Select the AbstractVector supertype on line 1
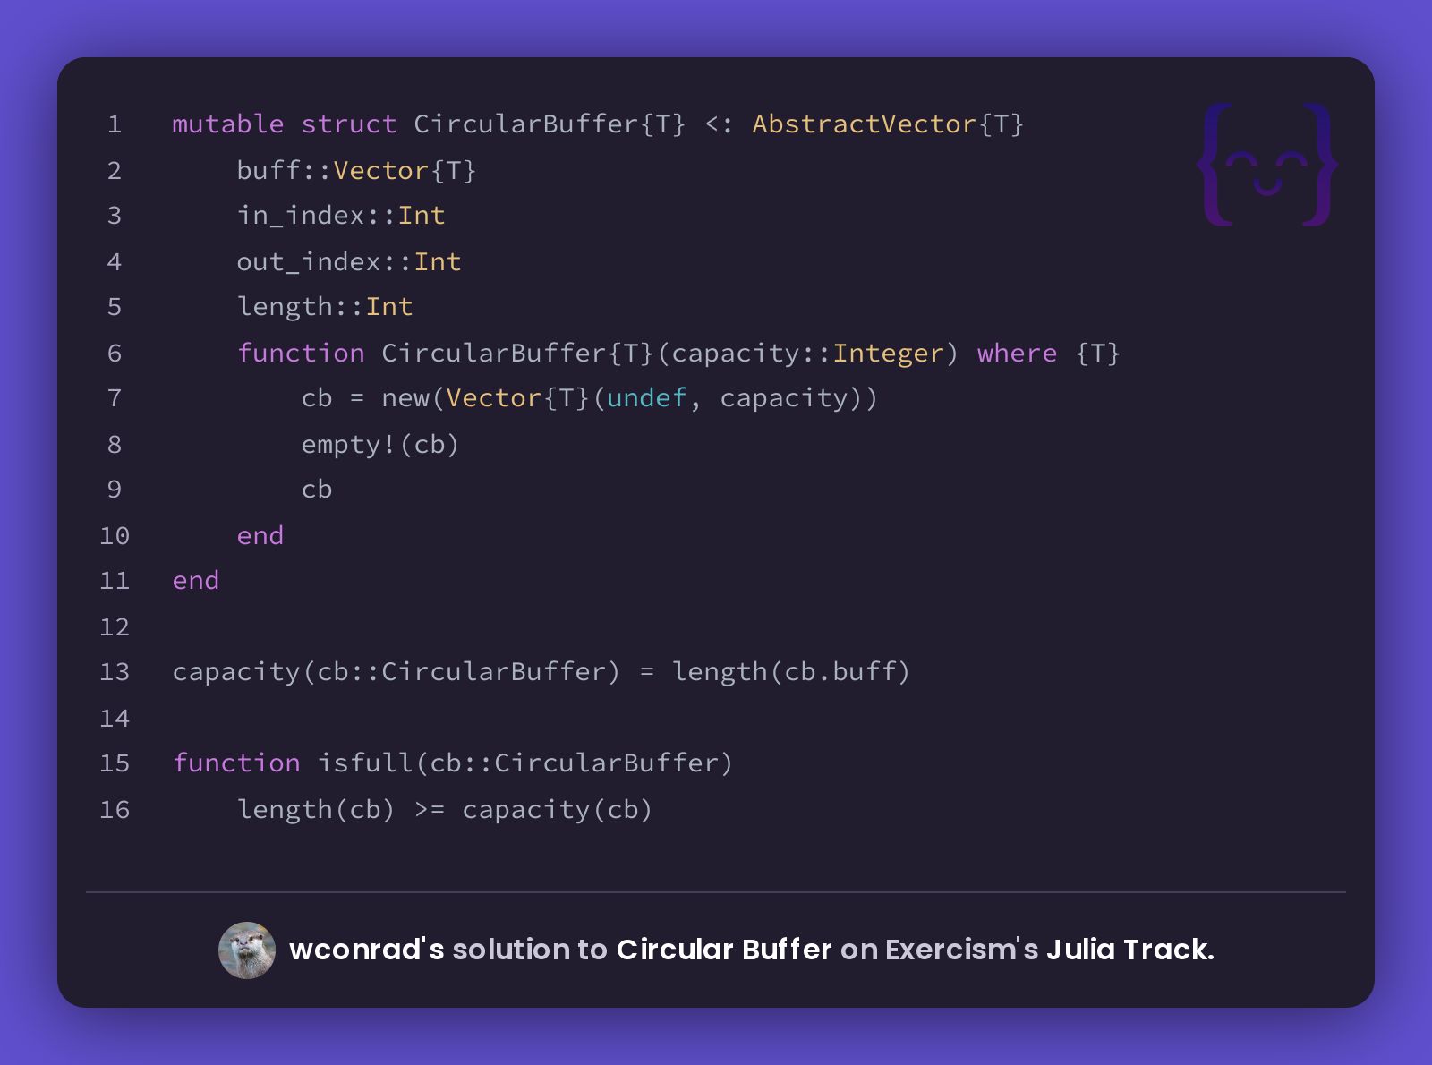 click(x=865, y=124)
